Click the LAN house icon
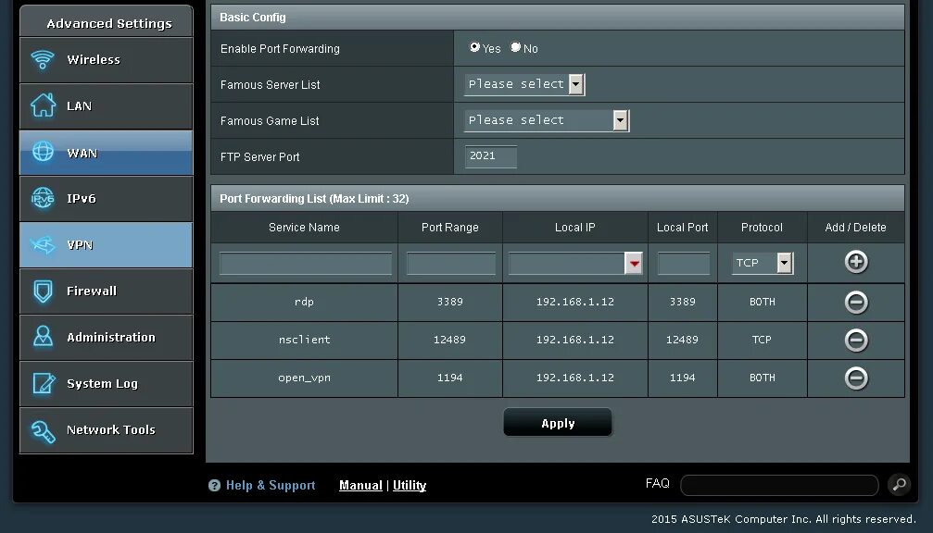Viewport: 933px width, 533px height. pyautogui.click(x=43, y=105)
